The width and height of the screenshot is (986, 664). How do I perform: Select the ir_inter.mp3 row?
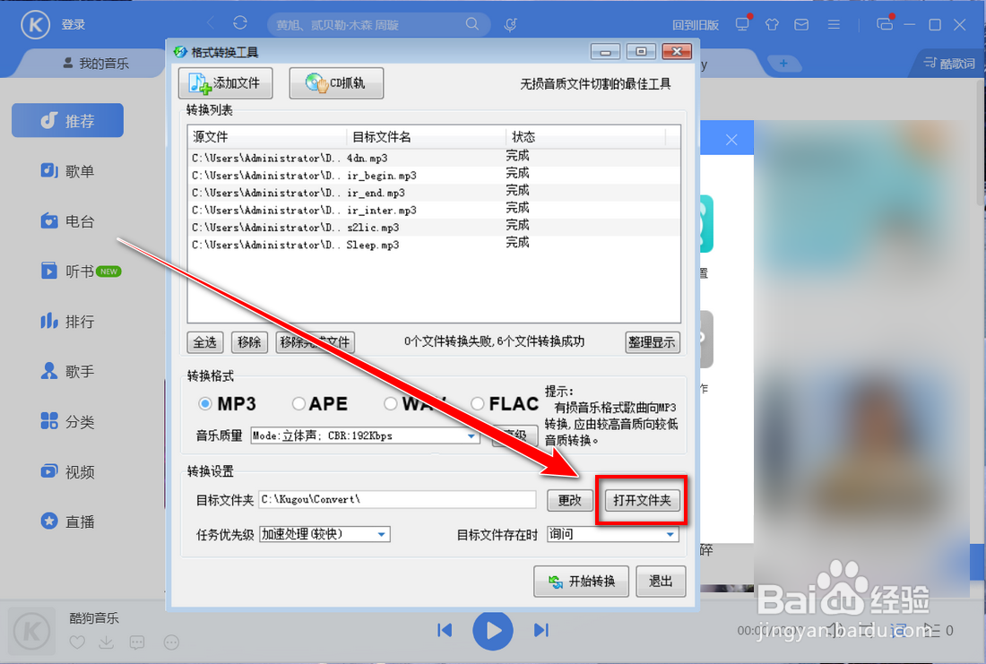click(x=434, y=210)
